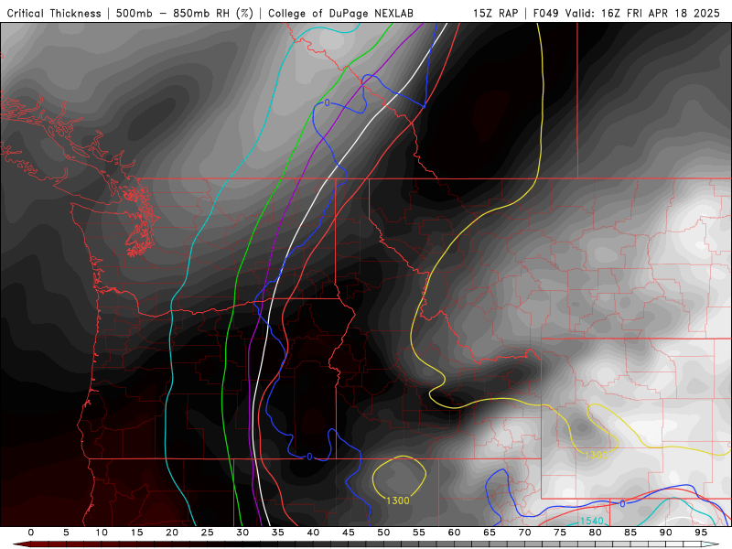This screenshot has height=549, width=732.
Task: Click the yellow 1300 label on the eastern yellow contour
Action: [597, 455]
